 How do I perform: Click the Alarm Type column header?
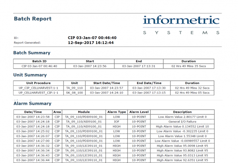(x=117, y=112)
